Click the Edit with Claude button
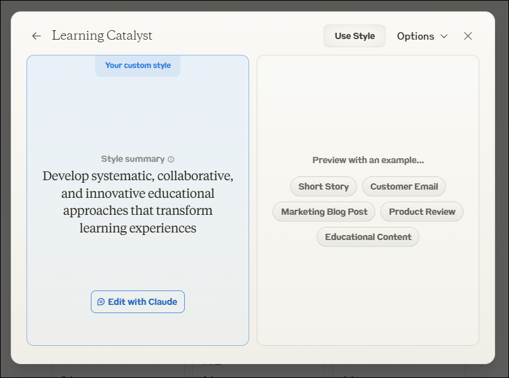The width and height of the screenshot is (509, 378). point(137,302)
